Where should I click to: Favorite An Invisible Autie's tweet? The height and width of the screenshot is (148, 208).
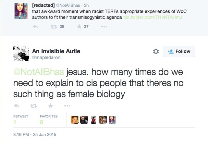click(x=51, y=105)
